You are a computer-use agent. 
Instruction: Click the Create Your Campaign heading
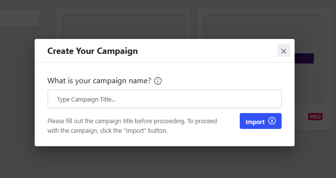(x=92, y=51)
